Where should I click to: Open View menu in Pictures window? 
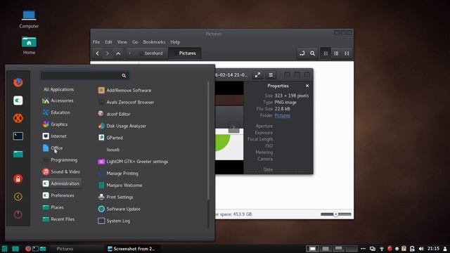coord(122,42)
